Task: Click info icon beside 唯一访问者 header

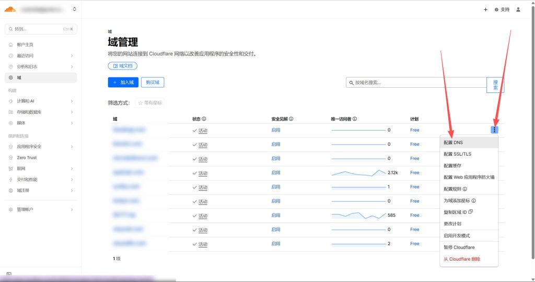Action: point(355,119)
